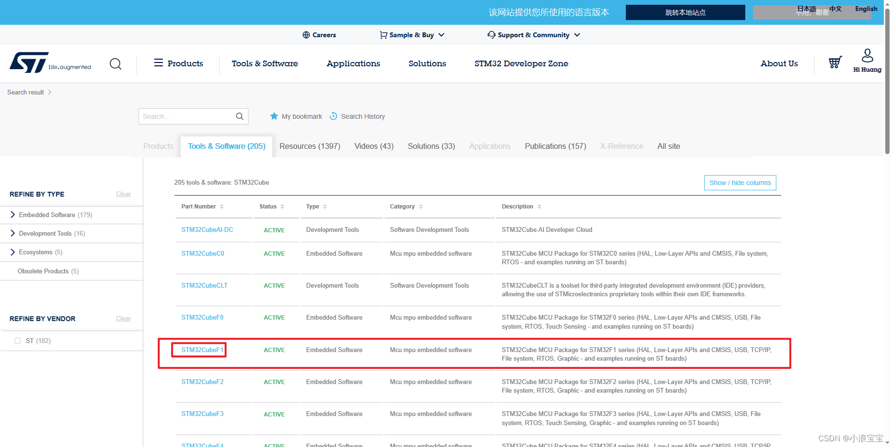Open STM32CubeF3 part link
Image resolution: width=891 pixels, height=447 pixels.
coord(202,414)
